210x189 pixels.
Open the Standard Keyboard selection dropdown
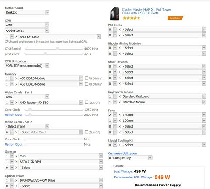tap(164, 96)
